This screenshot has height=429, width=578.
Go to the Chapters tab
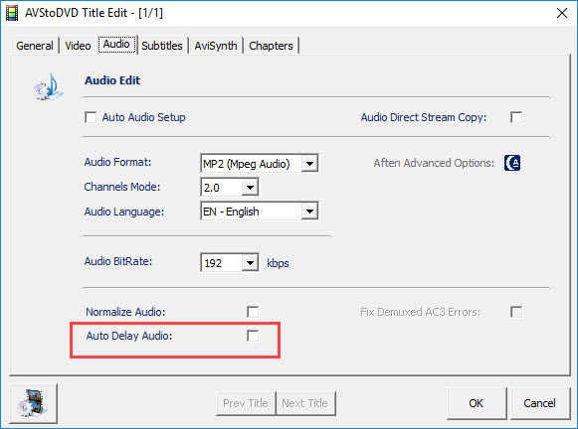point(271,46)
